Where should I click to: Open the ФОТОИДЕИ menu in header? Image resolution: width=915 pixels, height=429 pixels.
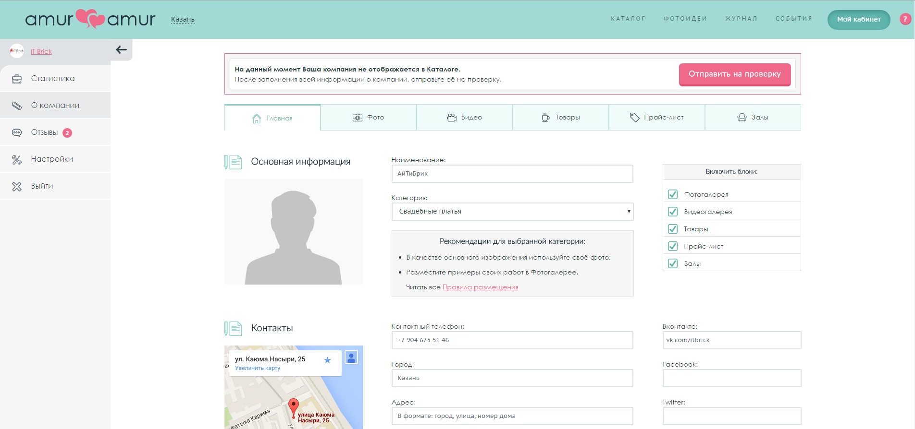[685, 19]
